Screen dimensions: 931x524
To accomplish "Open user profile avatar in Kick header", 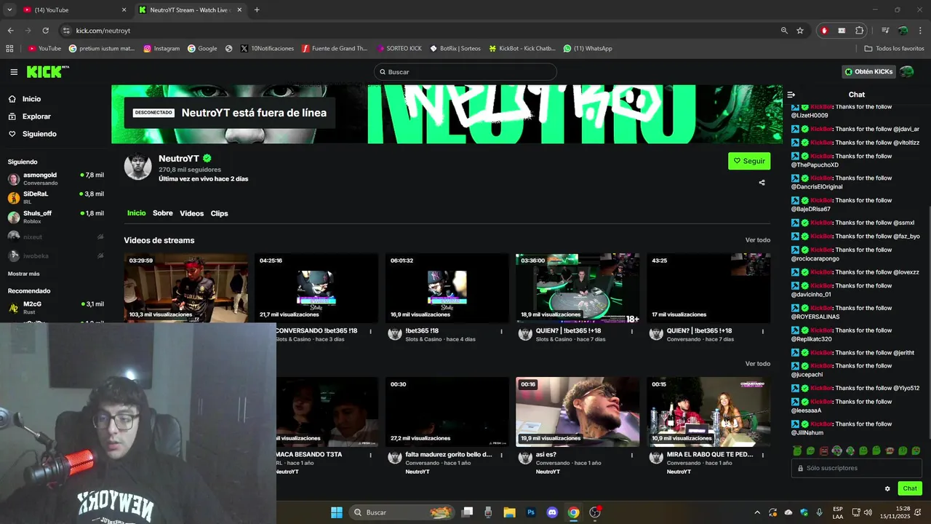I will coord(907,71).
